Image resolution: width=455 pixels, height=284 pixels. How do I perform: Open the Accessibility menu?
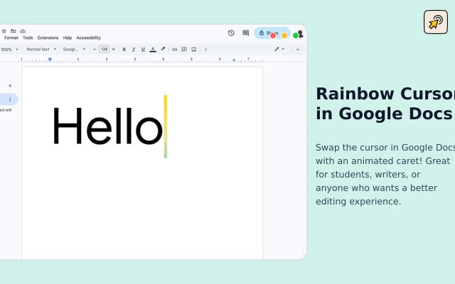pyautogui.click(x=88, y=38)
